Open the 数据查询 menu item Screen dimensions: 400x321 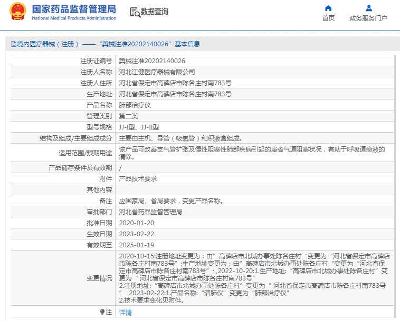tap(154, 12)
